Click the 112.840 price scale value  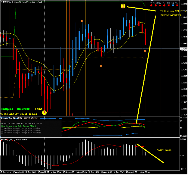184,96
